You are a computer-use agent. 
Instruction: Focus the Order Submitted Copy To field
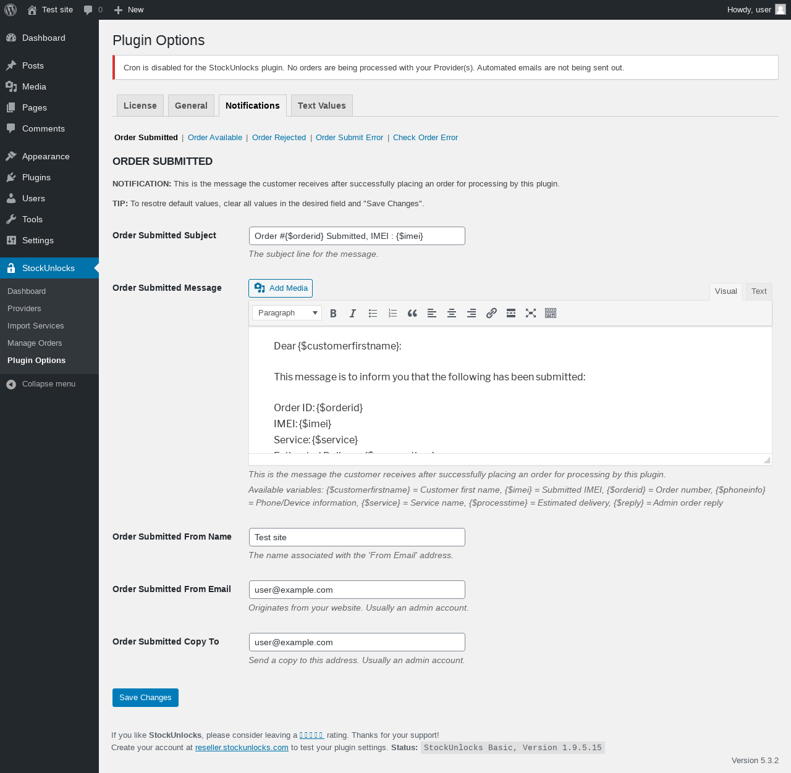357,642
